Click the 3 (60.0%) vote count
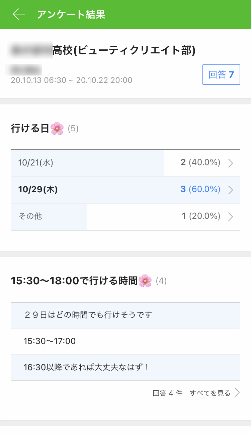 pyautogui.click(x=200, y=189)
